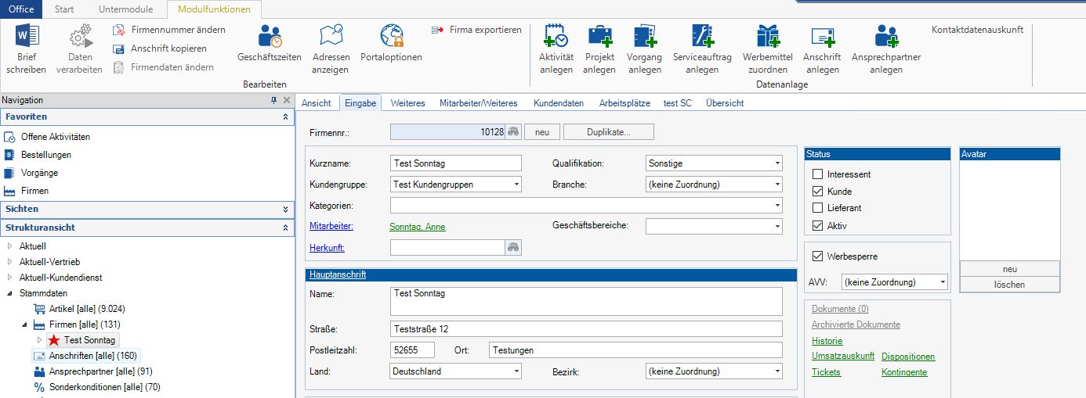Open the Umsatzauskunft link

(842, 357)
